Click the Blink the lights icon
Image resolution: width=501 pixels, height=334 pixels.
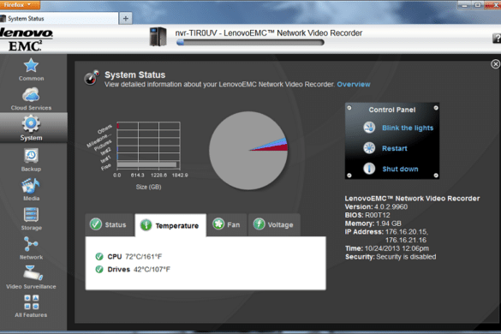coord(369,128)
